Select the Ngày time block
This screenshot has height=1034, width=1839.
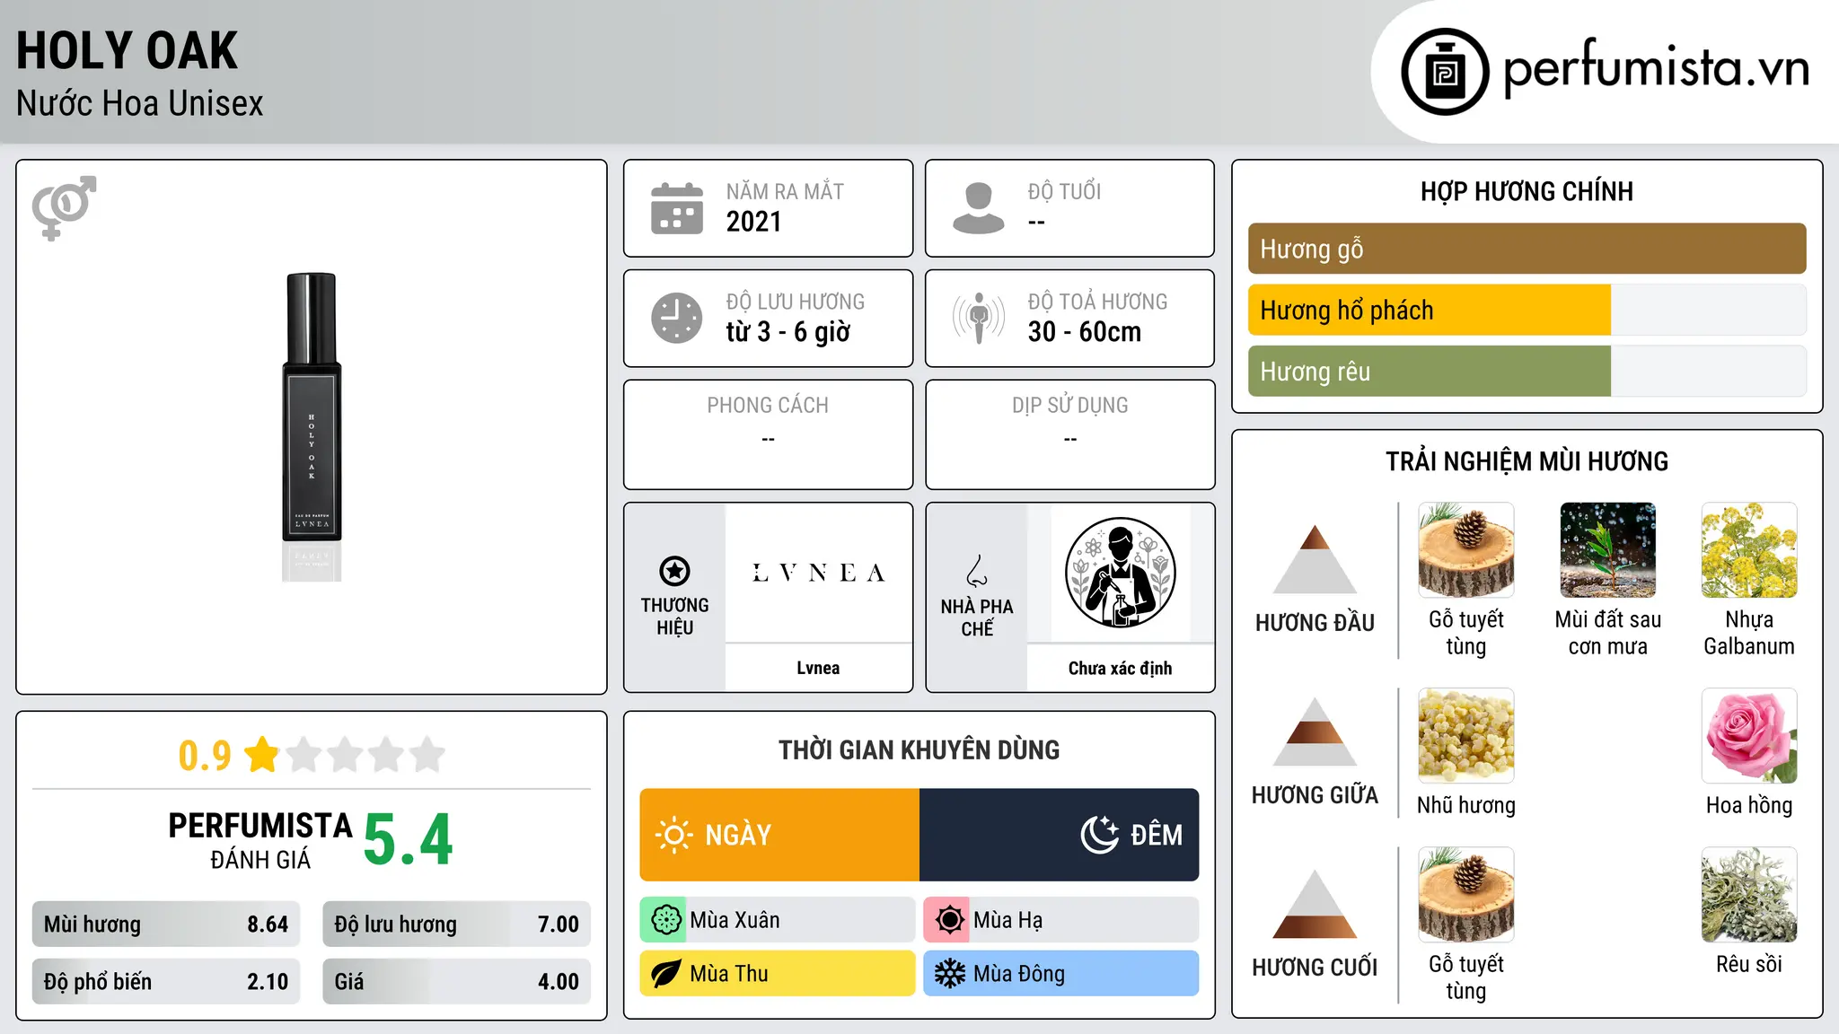pos(779,835)
